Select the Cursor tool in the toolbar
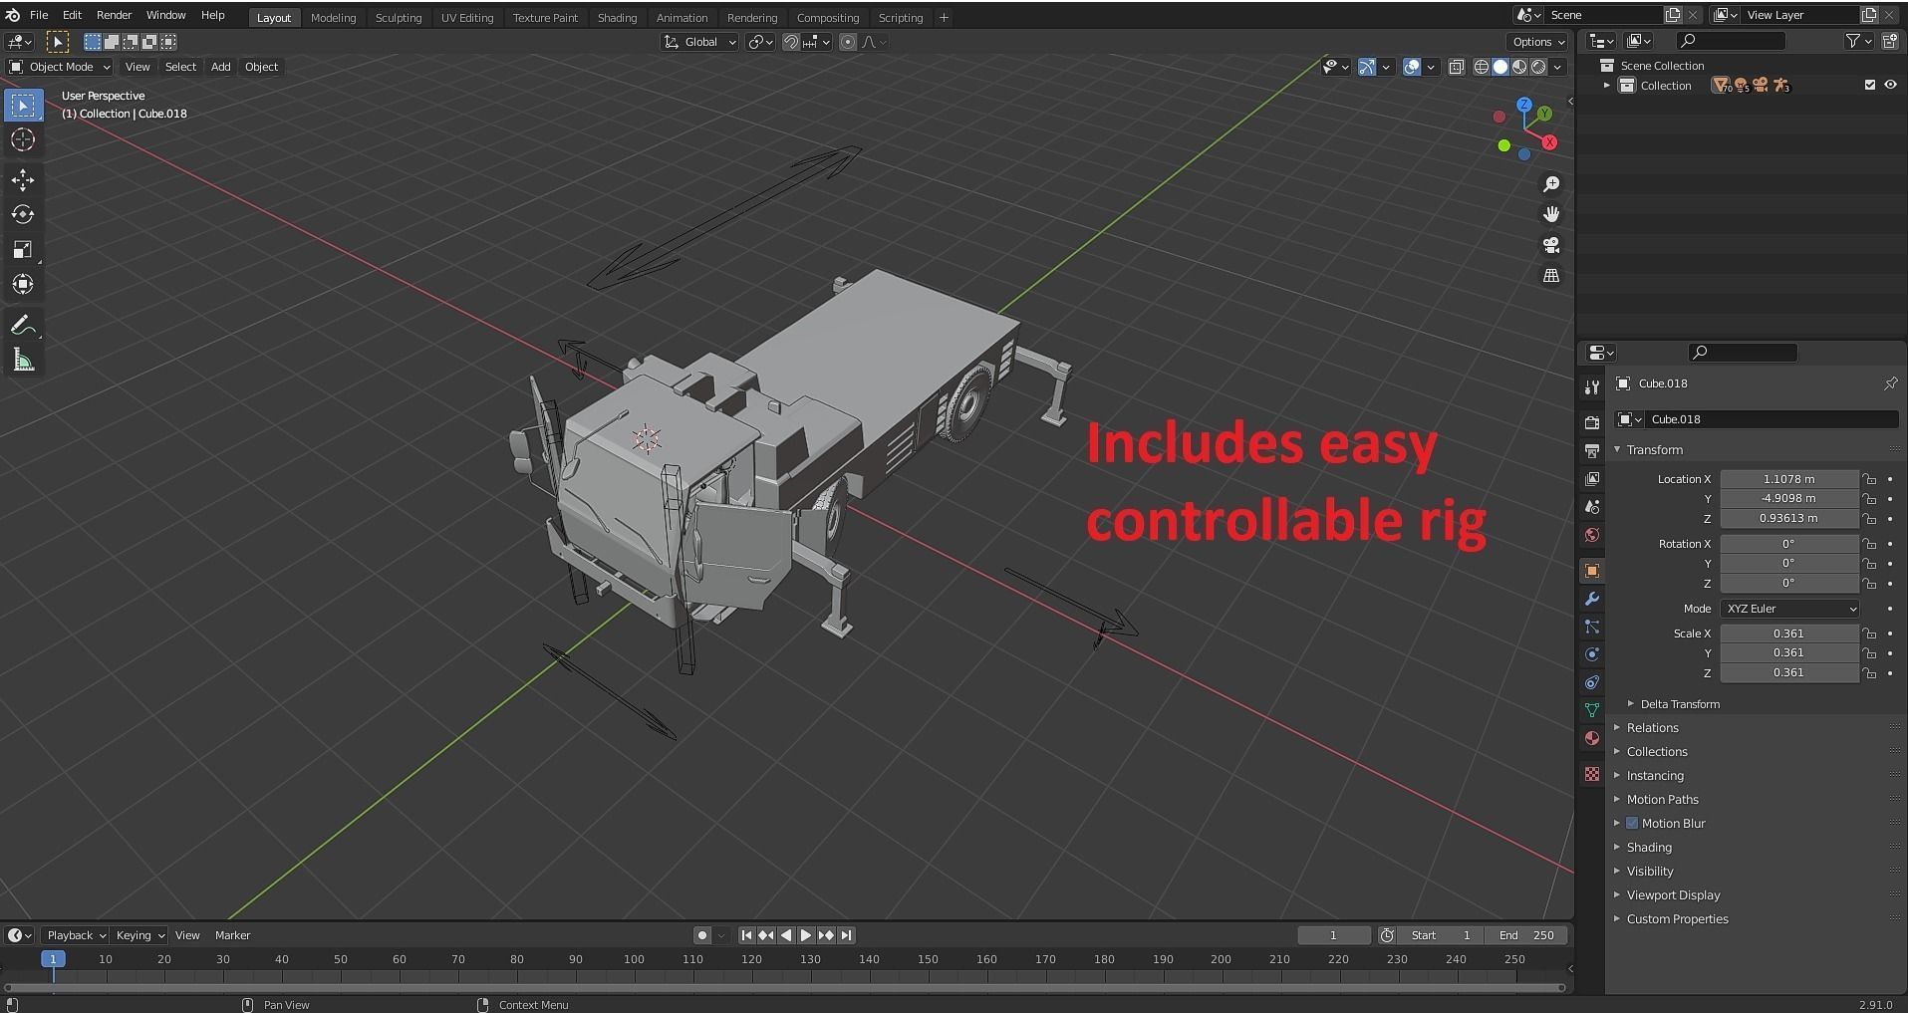Image resolution: width=1908 pixels, height=1013 pixels. (23, 139)
